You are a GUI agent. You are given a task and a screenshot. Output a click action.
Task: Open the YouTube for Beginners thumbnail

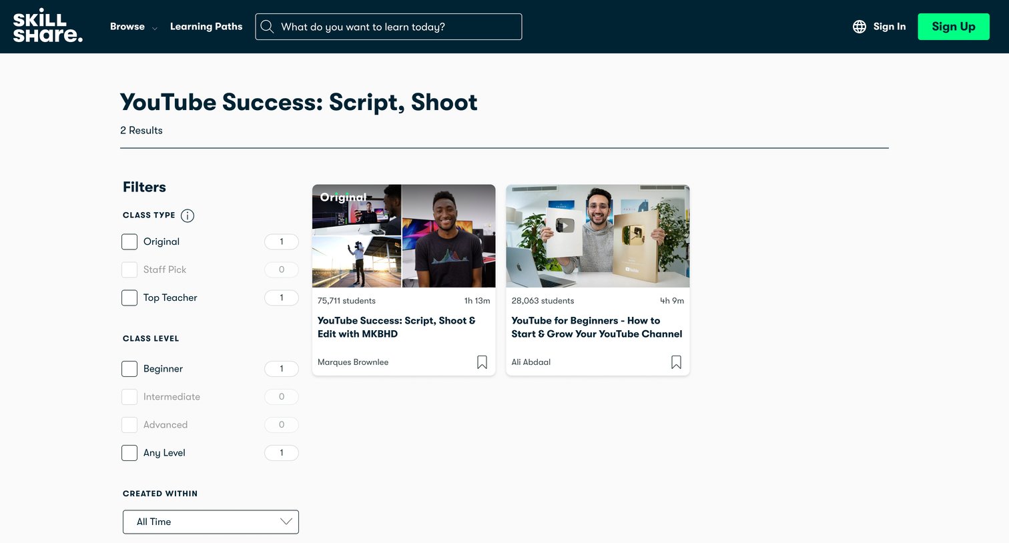tap(598, 236)
